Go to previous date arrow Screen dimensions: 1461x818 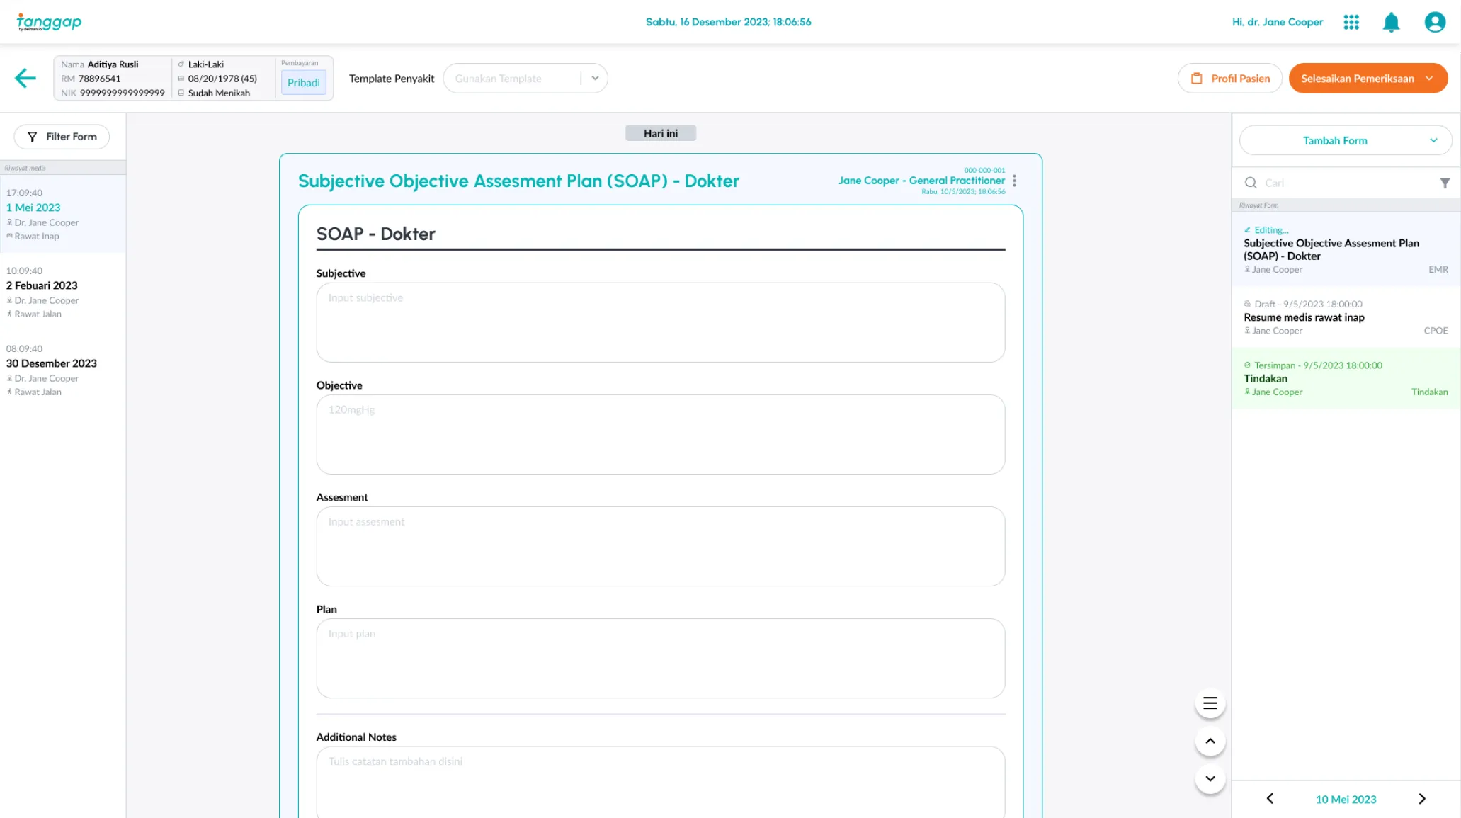[x=1270, y=799]
